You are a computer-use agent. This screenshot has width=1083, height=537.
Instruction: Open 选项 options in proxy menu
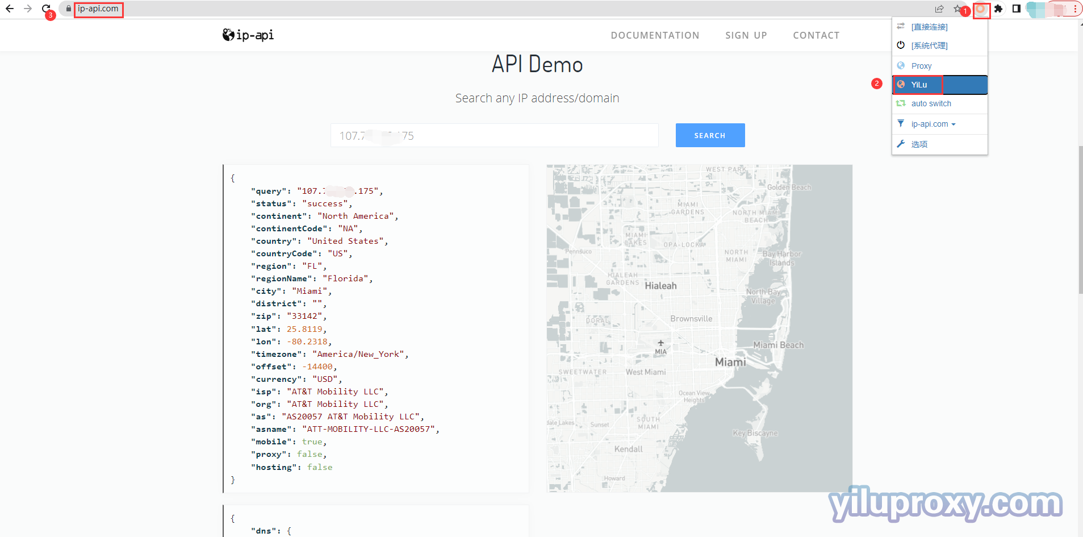[940, 144]
